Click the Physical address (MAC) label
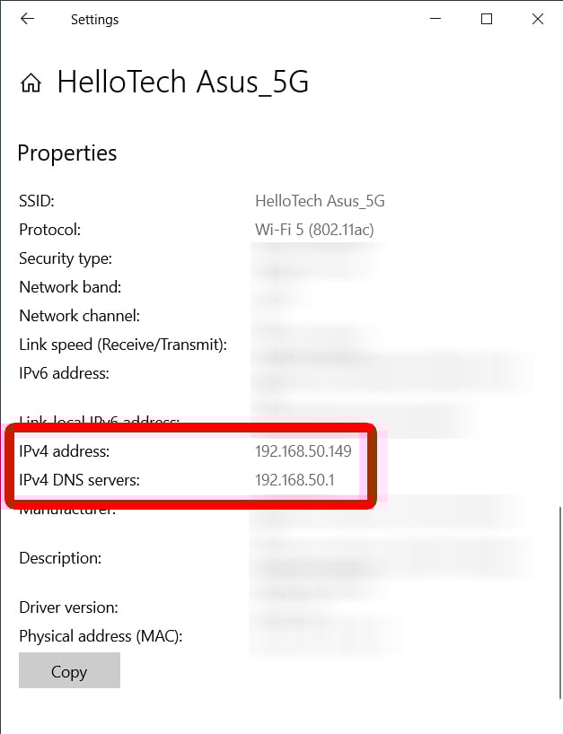 [101, 636]
